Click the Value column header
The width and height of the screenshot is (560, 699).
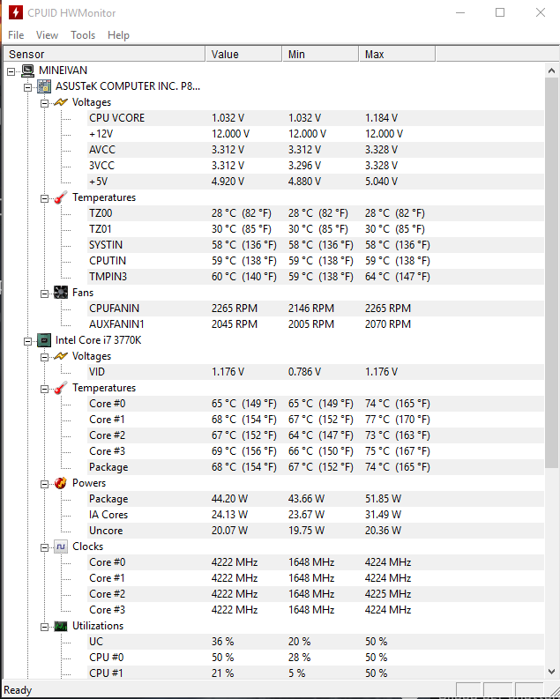[243, 54]
